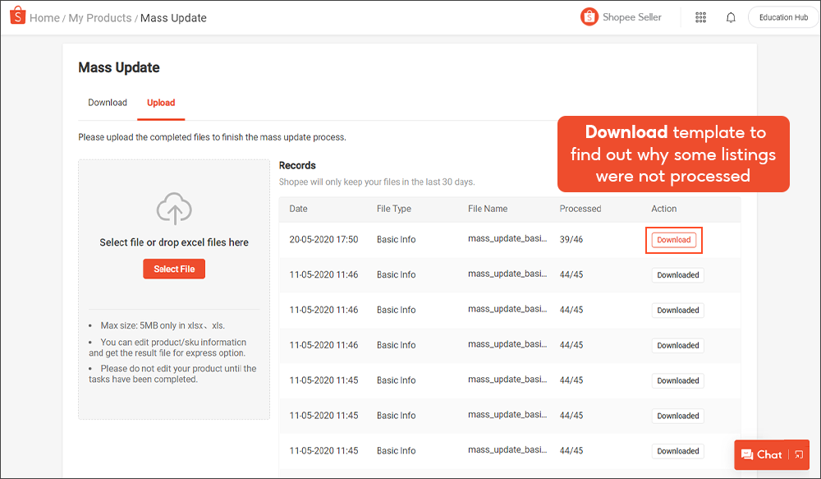Click the last Downloaded button in records list
This screenshot has height=479, width=821.
677,450
